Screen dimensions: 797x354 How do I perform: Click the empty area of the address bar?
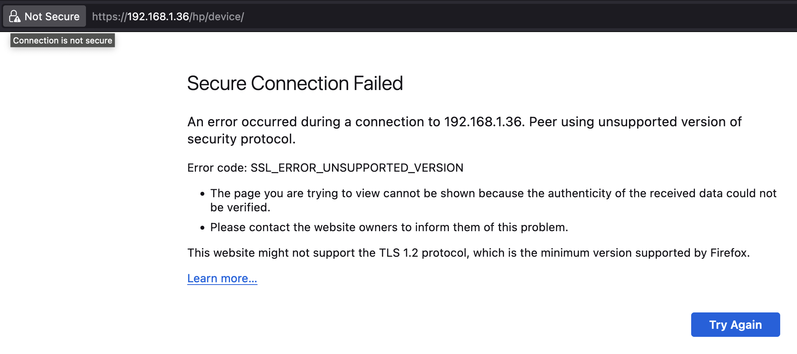pos(497,17)
